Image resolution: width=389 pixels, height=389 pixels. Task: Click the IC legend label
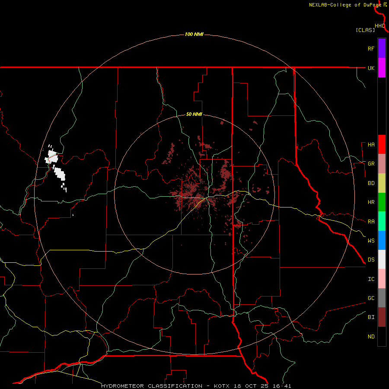click(x=371, y=279)
